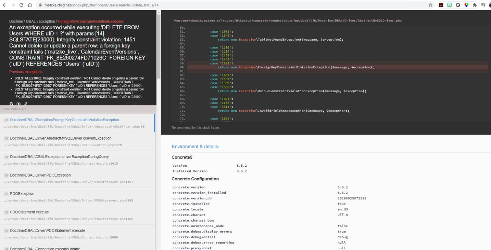The width and height of the screenshot is (491, 250).
Task: View site security info via padlock
Action: pyautogui.click(x=40, y=5)
